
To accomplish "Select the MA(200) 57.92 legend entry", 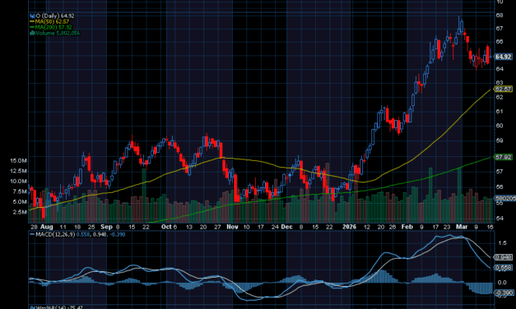I will pyautogui.click(x=53, y=27).
